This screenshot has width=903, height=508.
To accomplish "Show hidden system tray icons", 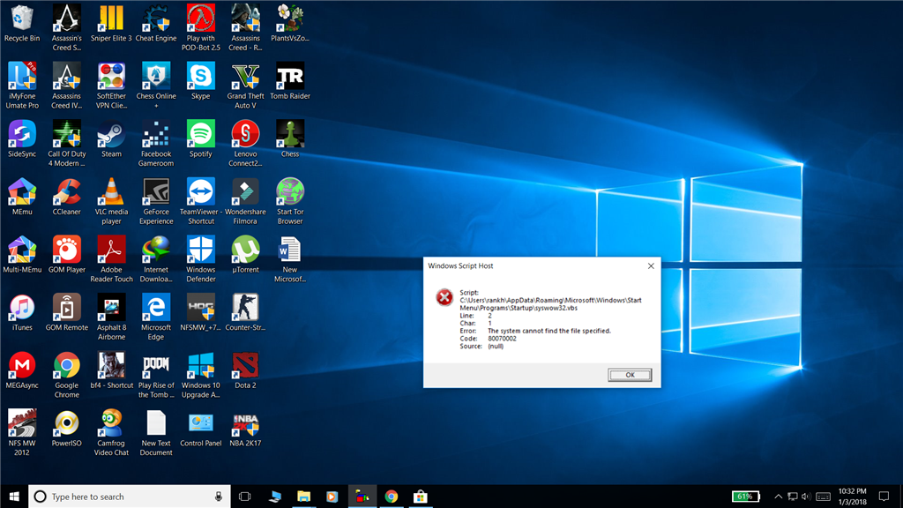I will [778, 497].
